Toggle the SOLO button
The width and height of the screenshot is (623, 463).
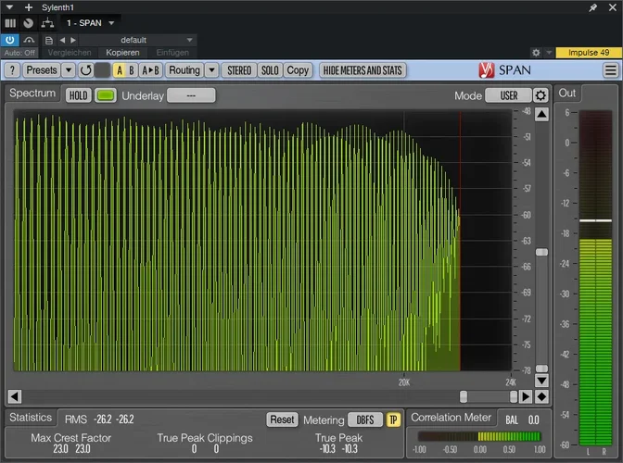[270, 70]
